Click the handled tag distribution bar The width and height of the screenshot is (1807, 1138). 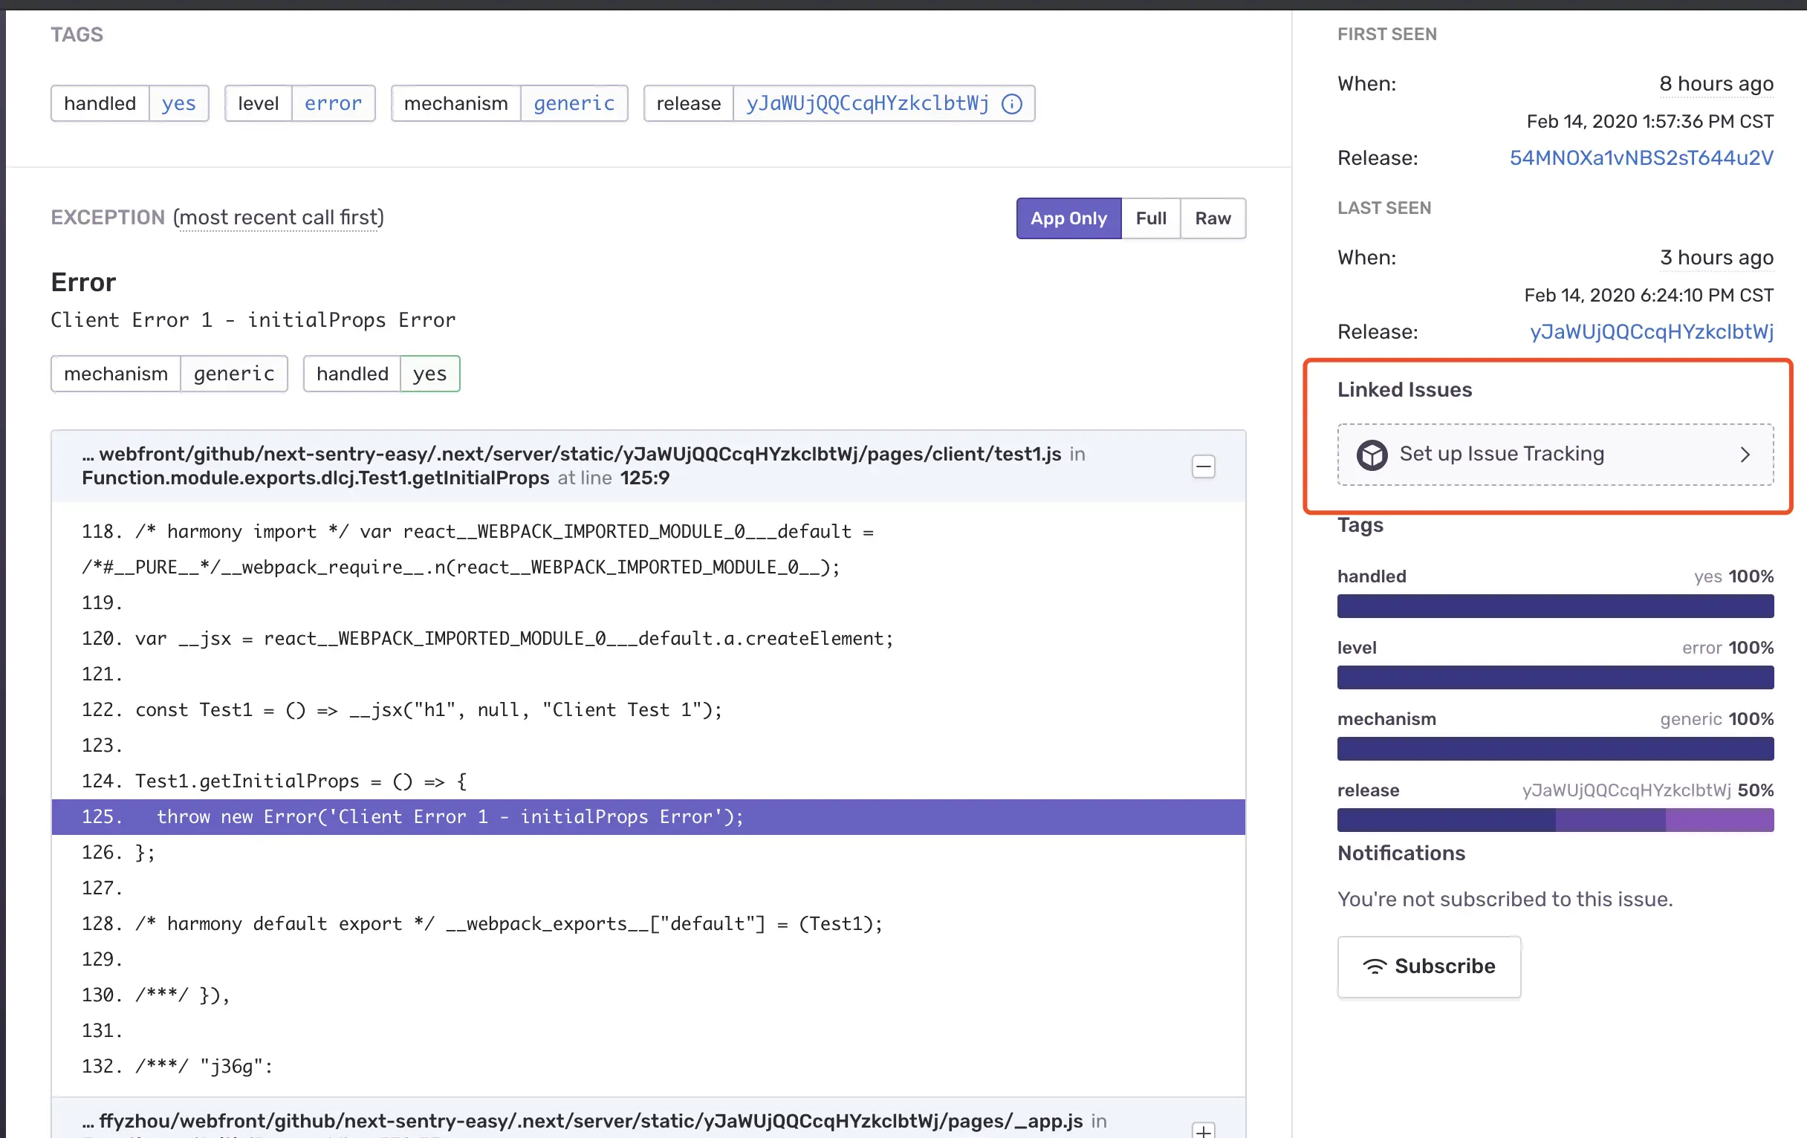click(x=1555, y=606)
